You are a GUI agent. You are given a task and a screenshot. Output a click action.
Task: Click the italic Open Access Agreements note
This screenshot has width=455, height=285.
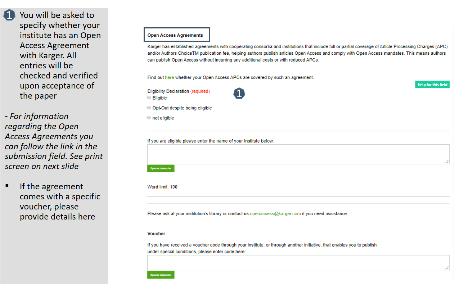[53, 141]
